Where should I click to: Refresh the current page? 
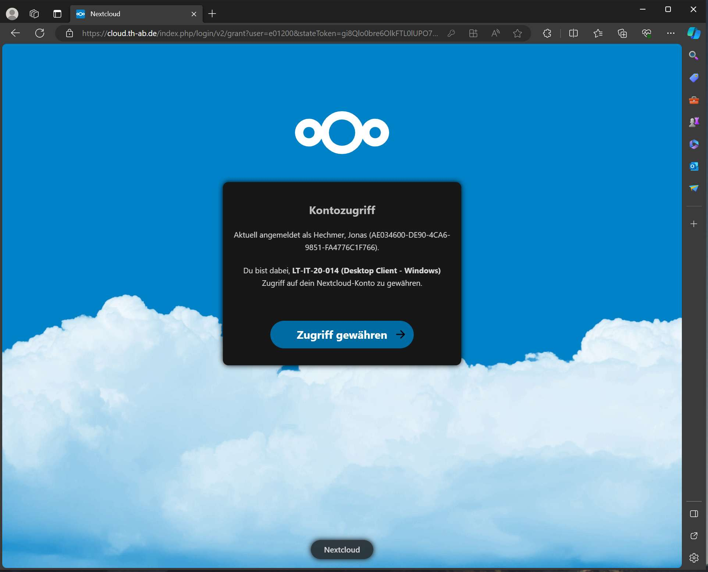(40, 33)
